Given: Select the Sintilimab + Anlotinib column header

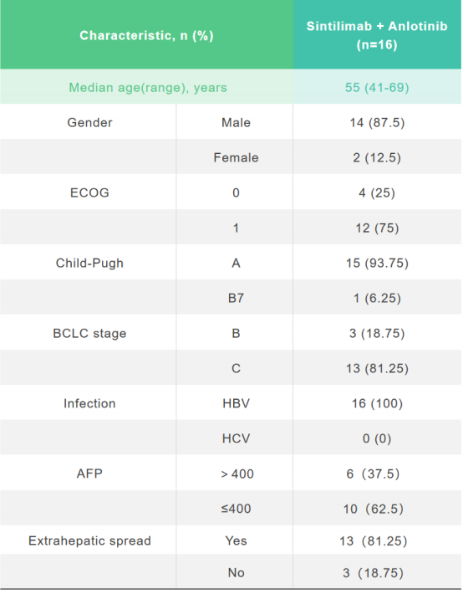Looking at the screenshot, I should 377,35.
